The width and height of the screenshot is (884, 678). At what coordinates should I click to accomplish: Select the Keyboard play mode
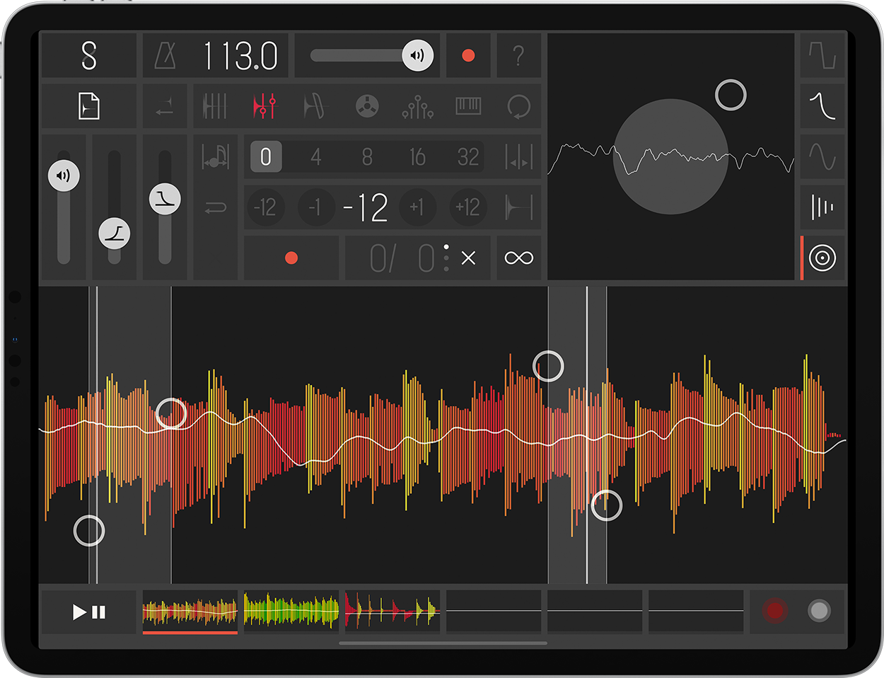click(467, 106)
